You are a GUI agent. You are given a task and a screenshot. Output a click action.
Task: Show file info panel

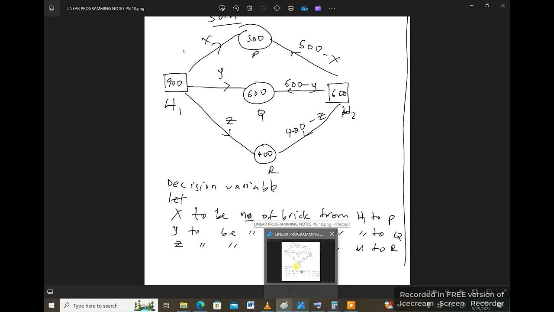pyautogui.click(x=277, y=8)
